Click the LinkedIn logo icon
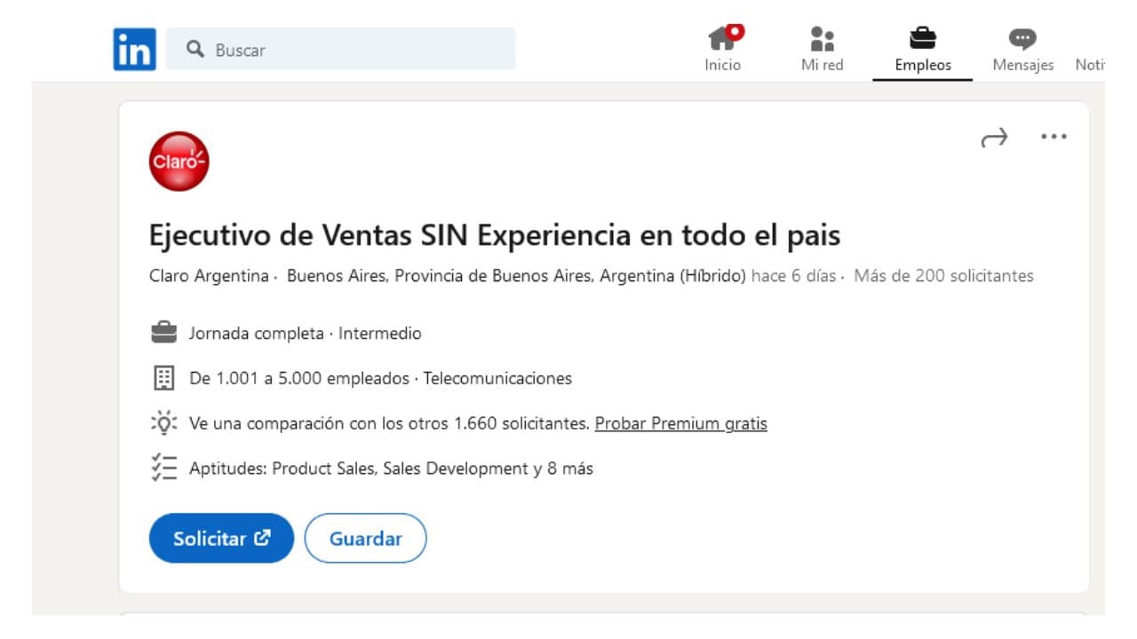The image size is (1137, 639). pos(135,50)
